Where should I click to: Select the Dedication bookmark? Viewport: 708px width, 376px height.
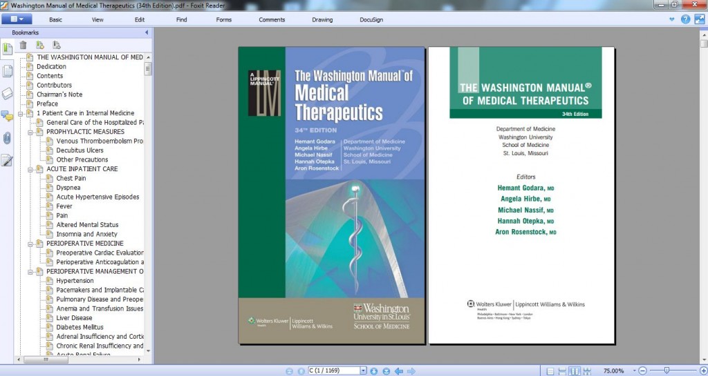(x=51, y=66)
